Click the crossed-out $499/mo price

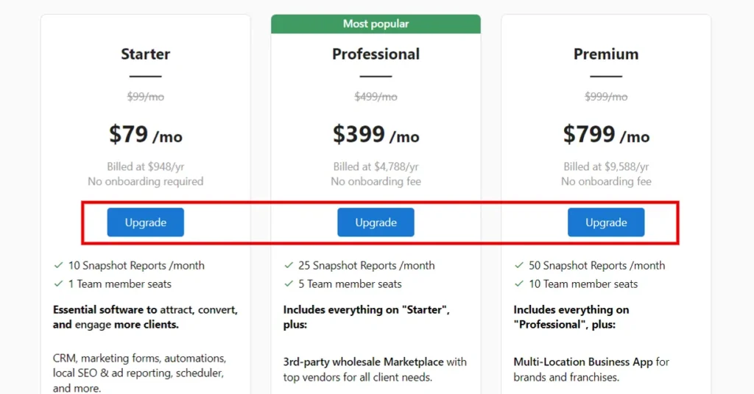tap(376, 96)
